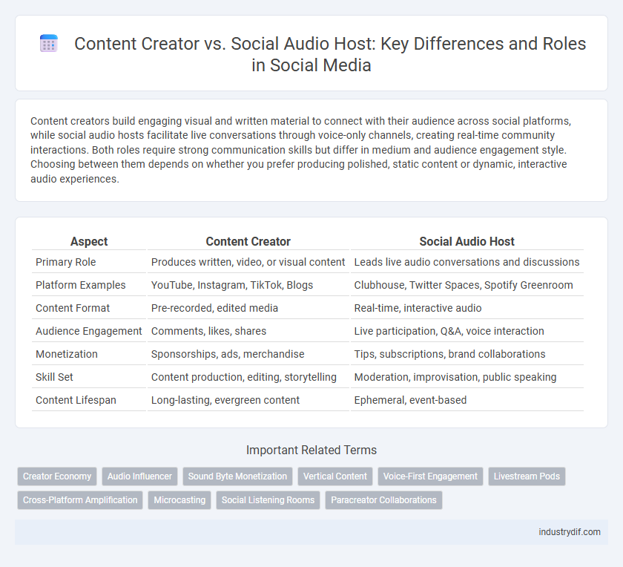Image resolution: width=623 pixels, height=567 pixels.
Task: Select the Voice-First Engagement tag
Action: [x=430, y=476]
